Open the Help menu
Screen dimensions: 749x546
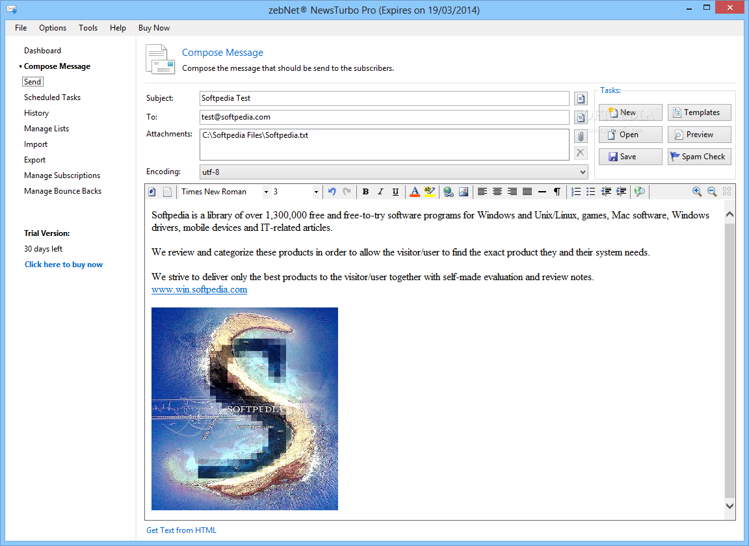(x=118, y=28)
